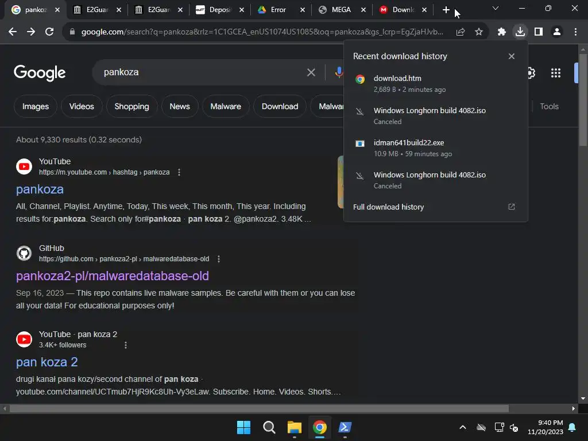Show hidden system tray icons
Image resolution: width=588 pixels, height=441 pixels.
coord(463,427)
